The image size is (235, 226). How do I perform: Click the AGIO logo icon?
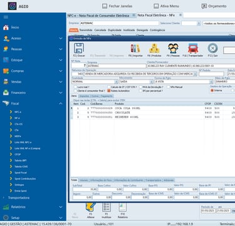12,6
